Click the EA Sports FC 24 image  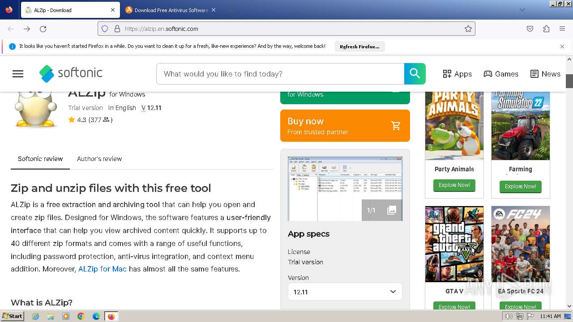521,244
